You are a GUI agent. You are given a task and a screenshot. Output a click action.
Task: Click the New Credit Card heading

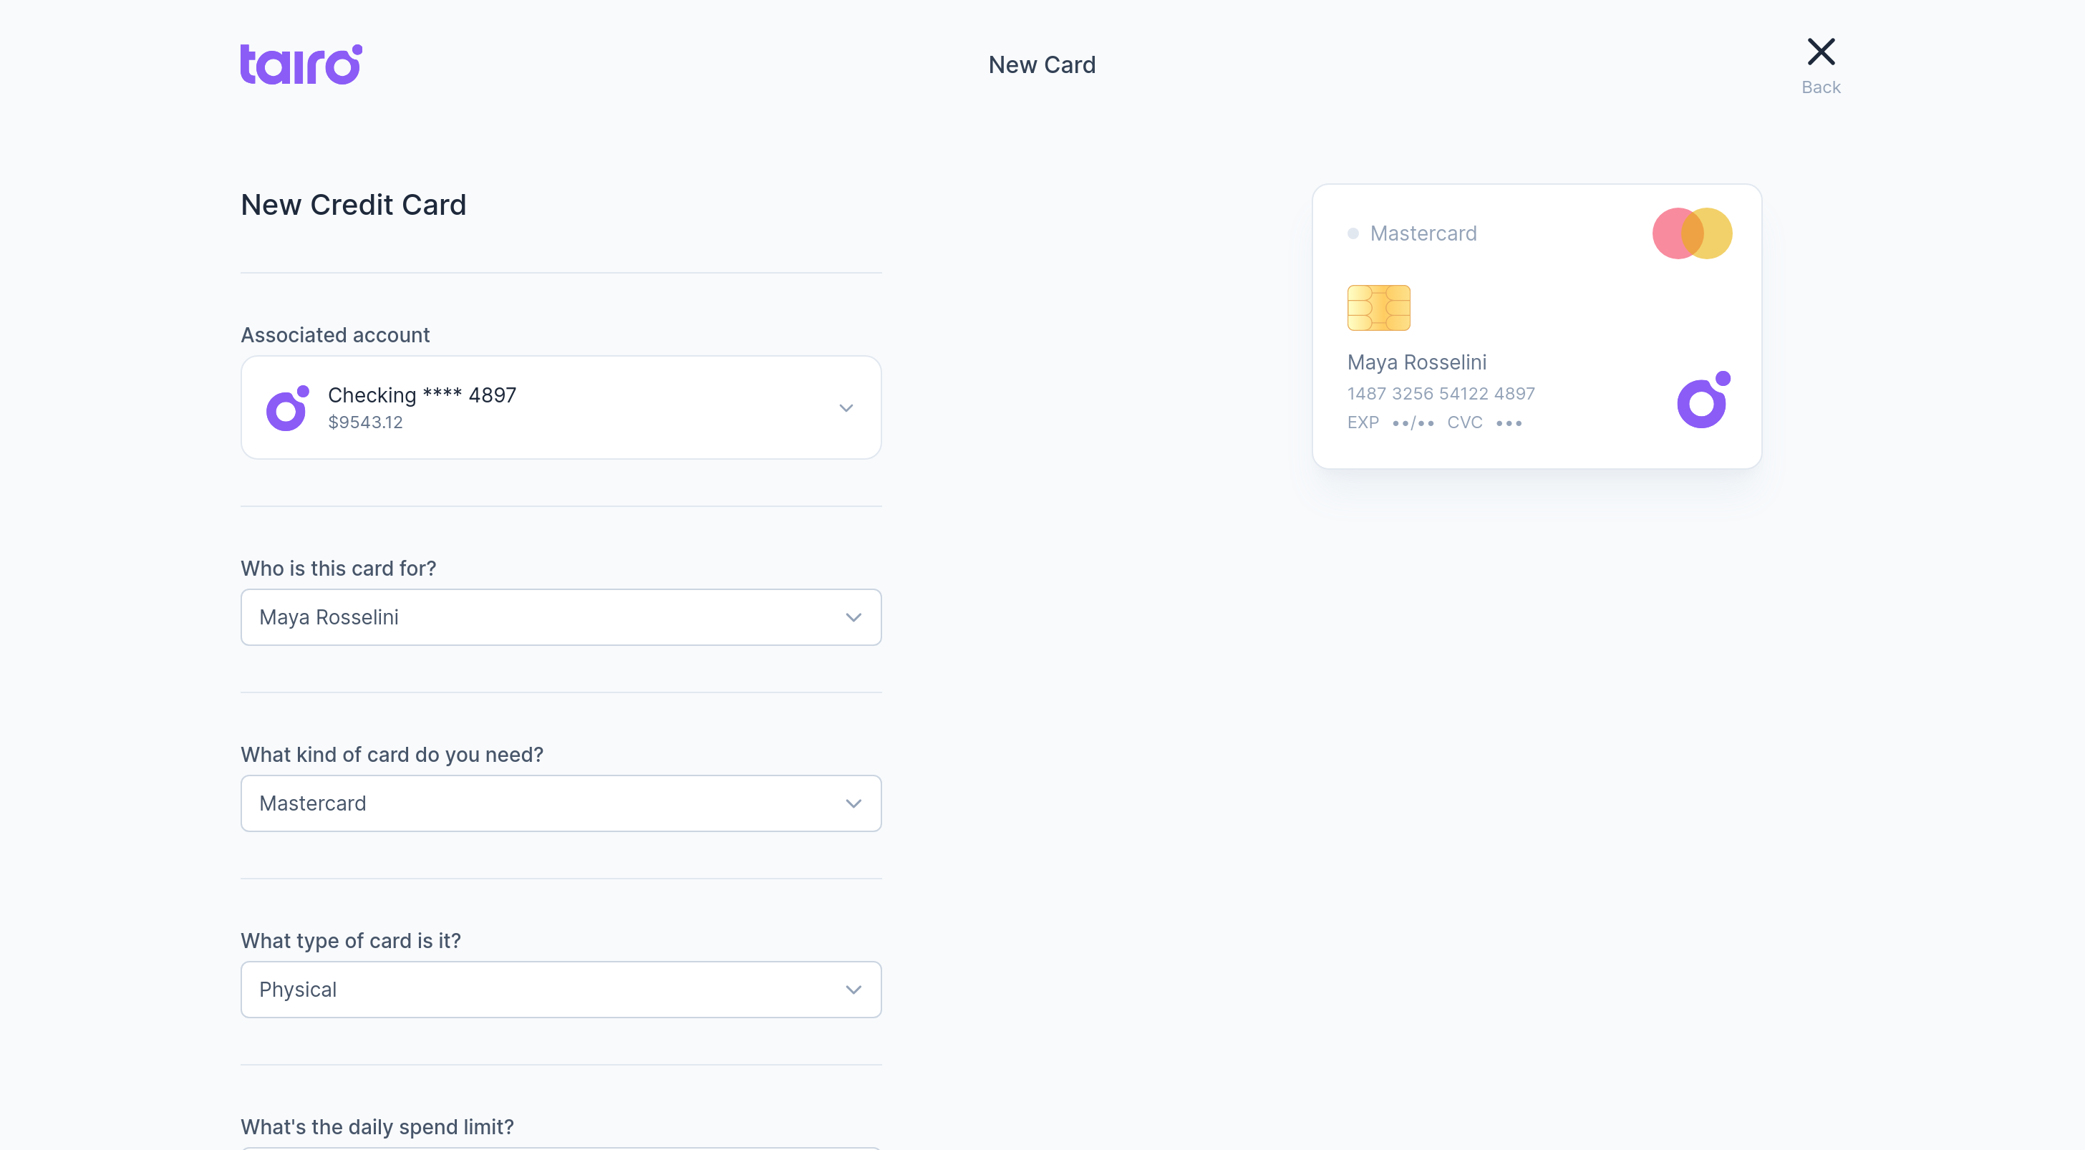coord(353,206)
